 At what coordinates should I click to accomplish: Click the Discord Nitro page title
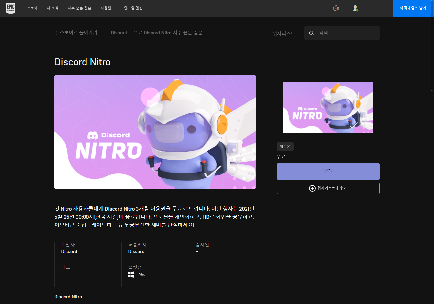coord(83,62)
